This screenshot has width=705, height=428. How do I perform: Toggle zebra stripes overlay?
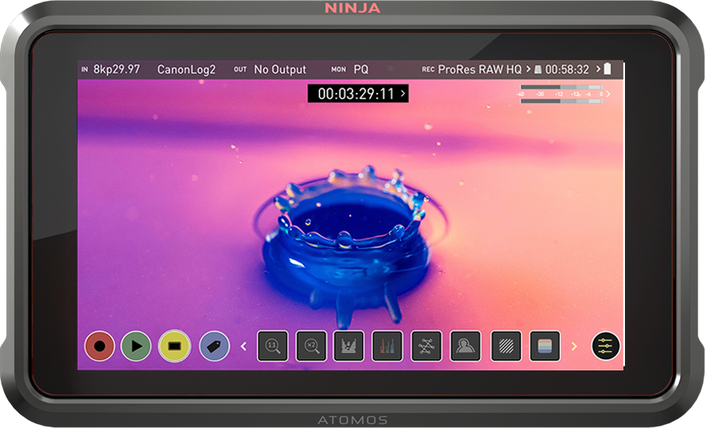click(506, 346)
